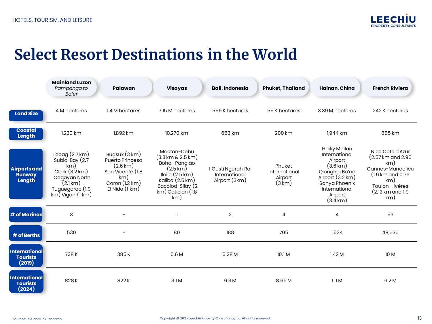432x324 pixels.
Task: Click the Bali, Indonesia header pill
Action: point(230,88)
